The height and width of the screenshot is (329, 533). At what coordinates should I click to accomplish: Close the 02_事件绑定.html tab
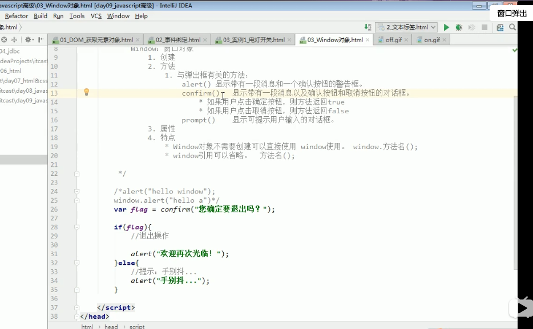click(205, 40)
